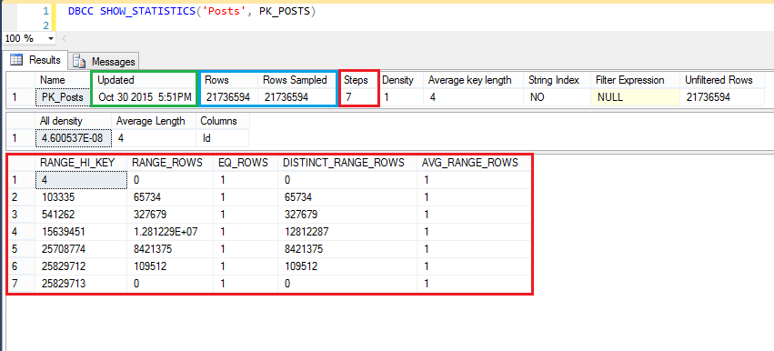The image size is (774, 351).
Task: Click the Oct 30 2015 5:51PM cell
Action: click(x=145, y=97)
